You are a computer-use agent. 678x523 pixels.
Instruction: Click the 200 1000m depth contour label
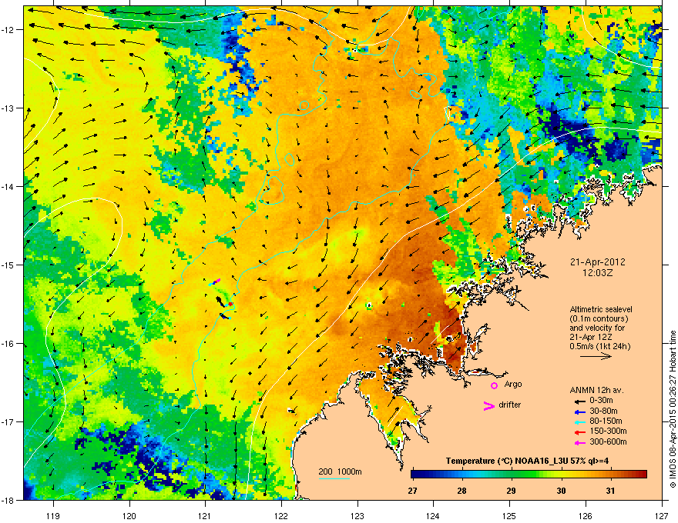pos(340,471)
